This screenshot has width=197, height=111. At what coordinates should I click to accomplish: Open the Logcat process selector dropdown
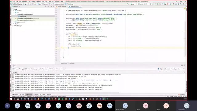click(x=43, y=69)
